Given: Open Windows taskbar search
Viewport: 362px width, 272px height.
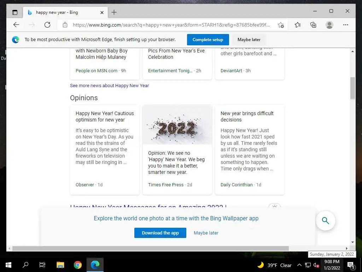Looking at the screenshot, I should tap(25, 265).
